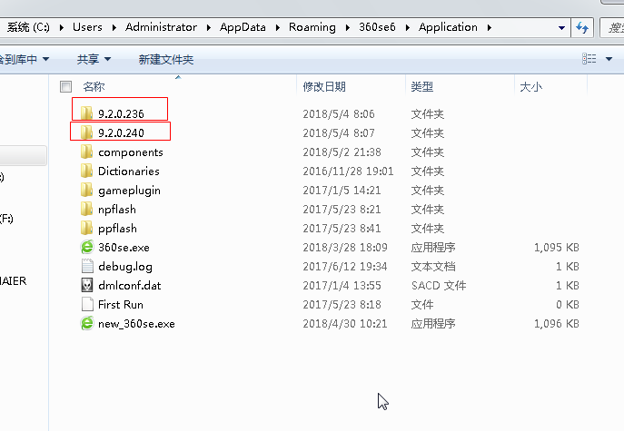The width and height of the screenshot is (624, 431).
Task: Select the debug.log document icon
Action: click(87, 266)
